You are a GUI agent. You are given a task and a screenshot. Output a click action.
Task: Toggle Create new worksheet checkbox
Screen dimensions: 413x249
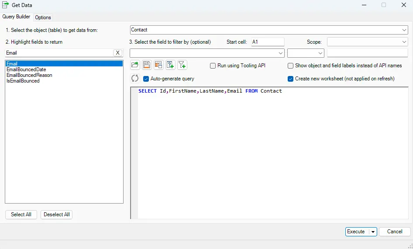(x=291, y=79)
